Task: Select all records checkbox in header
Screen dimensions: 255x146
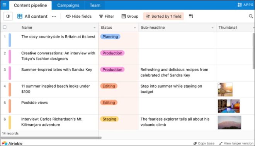Action: point(5,27)
